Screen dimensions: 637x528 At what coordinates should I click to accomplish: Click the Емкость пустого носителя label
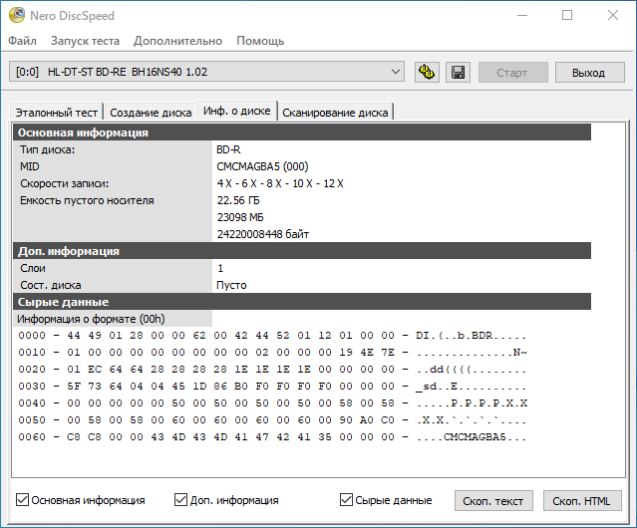87,200
